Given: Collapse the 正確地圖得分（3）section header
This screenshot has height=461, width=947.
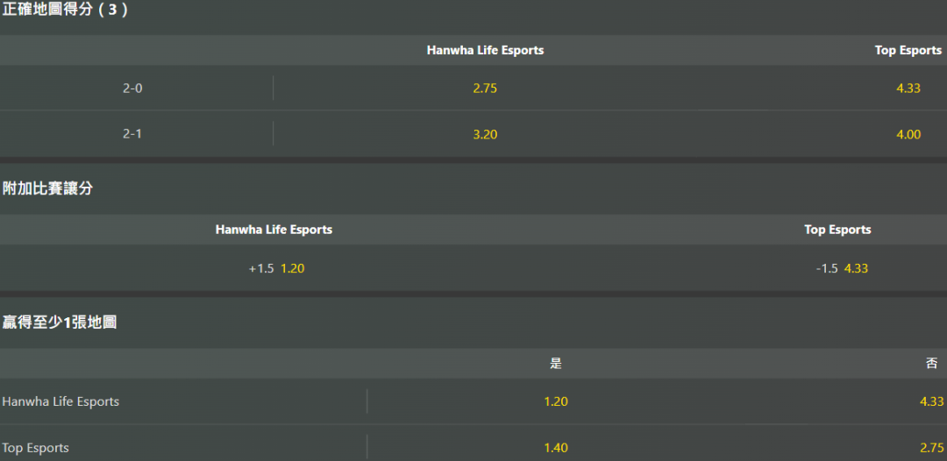Looking at the screenshot, I should pyautogui.click(x=66, y=11).
